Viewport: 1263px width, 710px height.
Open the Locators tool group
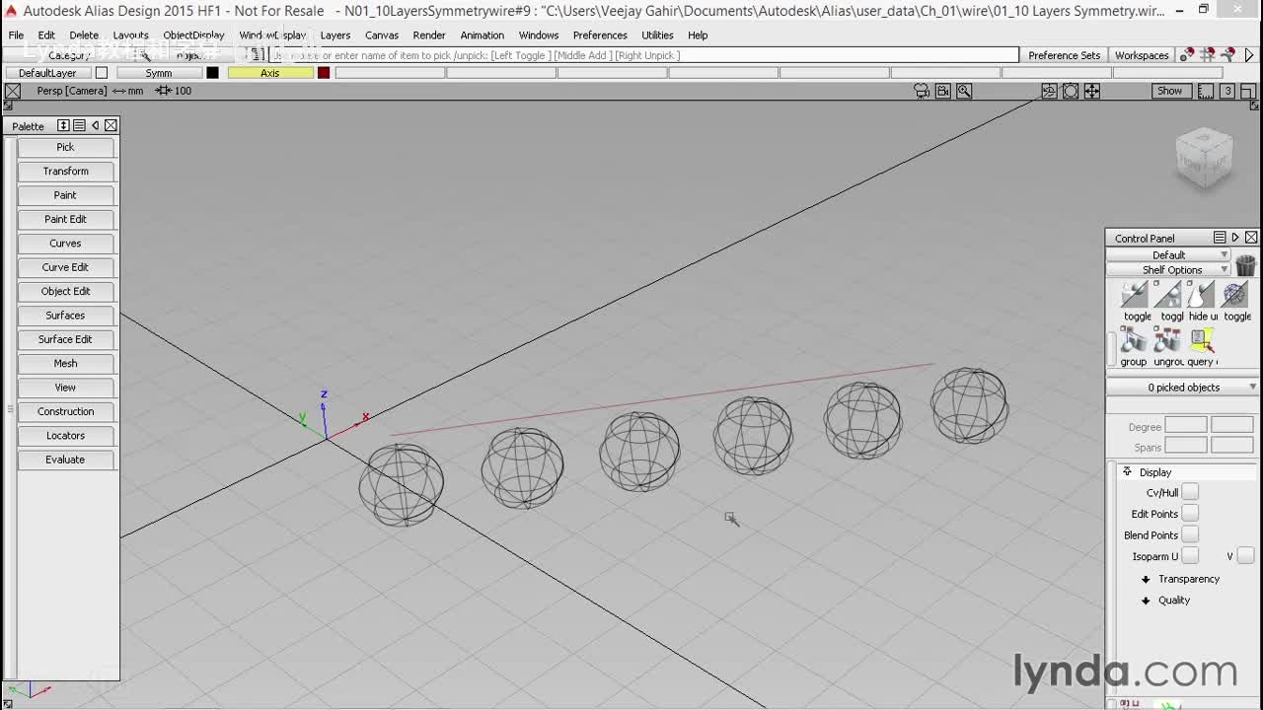tap(65, 435)
